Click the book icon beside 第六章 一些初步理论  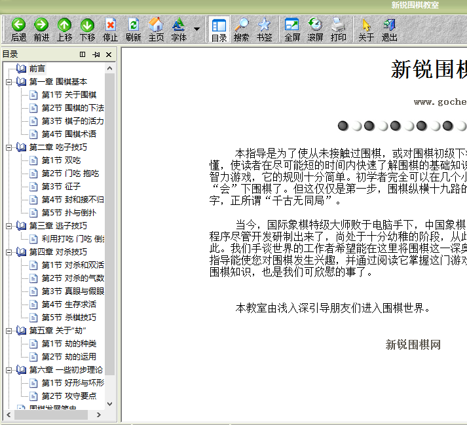click(x=21, y=370)
